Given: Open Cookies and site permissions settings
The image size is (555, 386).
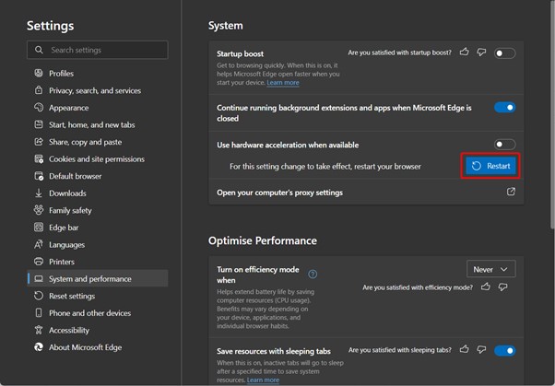Looking at the screenshot, I should coord(98,158).
